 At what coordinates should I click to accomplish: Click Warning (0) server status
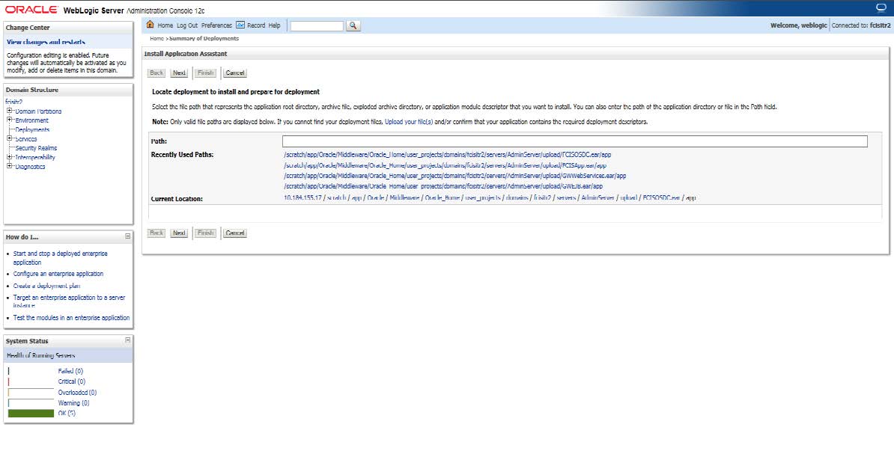pyautogui.click(x=73, y=403)
